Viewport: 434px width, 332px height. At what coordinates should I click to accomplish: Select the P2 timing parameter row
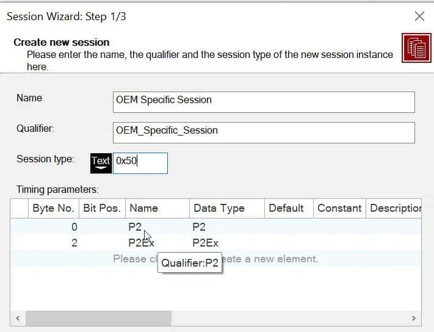click(x=135, y=227)
